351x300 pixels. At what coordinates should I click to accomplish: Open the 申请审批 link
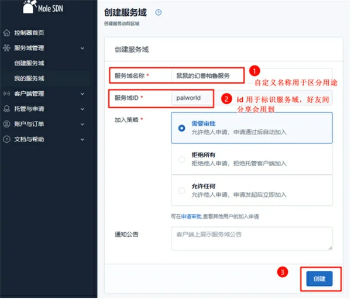tap(191, 217)
